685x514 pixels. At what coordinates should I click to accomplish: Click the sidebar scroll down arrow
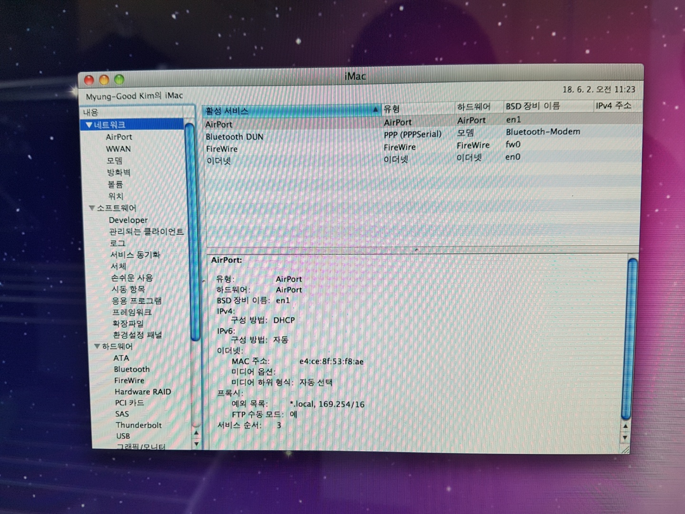(x=196, y=444)
